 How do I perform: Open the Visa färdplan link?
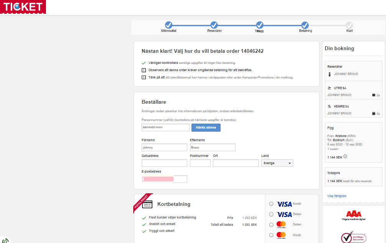click(x=337, y=196)
